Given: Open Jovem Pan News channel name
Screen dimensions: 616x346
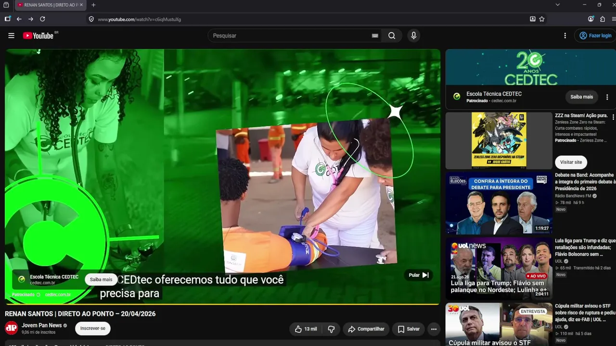Looking at the screenshot, I should point(41,325).
